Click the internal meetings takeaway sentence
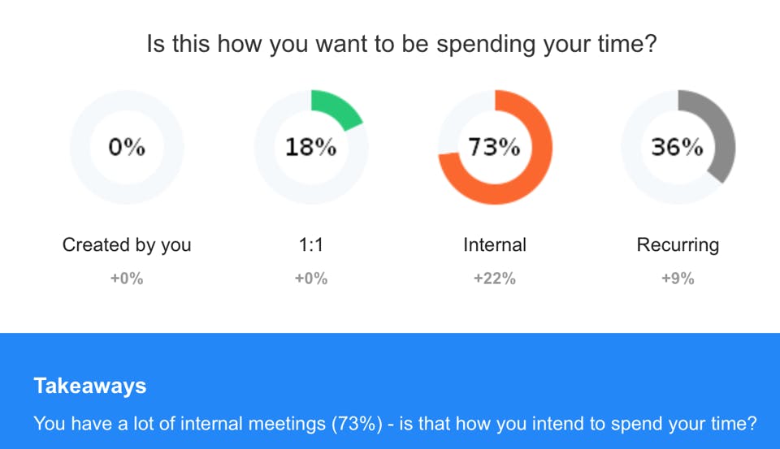 (395, 424)
